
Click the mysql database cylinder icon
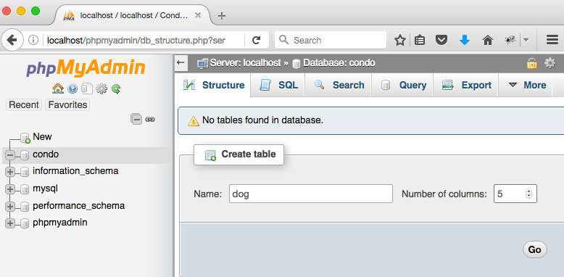click(25, 189)
